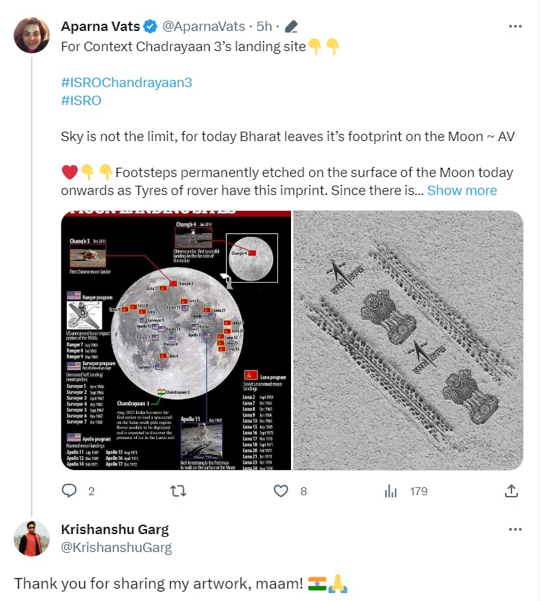
Task: Open the ISRO tyre imprint image
Action: click(x=408, y=340)
